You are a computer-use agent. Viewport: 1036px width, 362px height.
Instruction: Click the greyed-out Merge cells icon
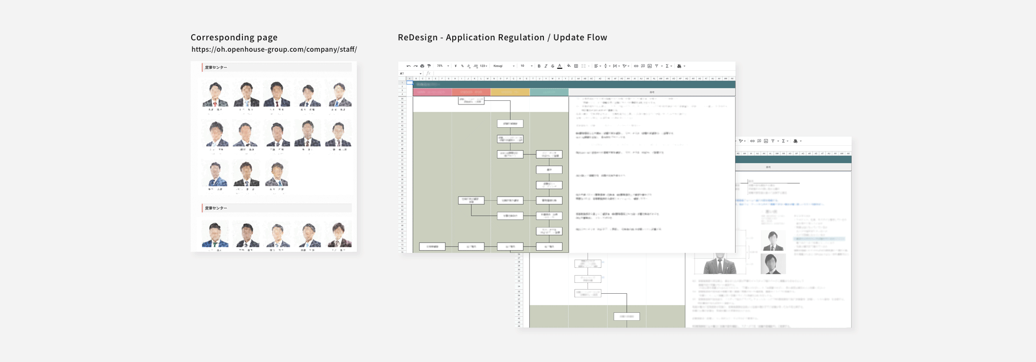tap(583, 66)
